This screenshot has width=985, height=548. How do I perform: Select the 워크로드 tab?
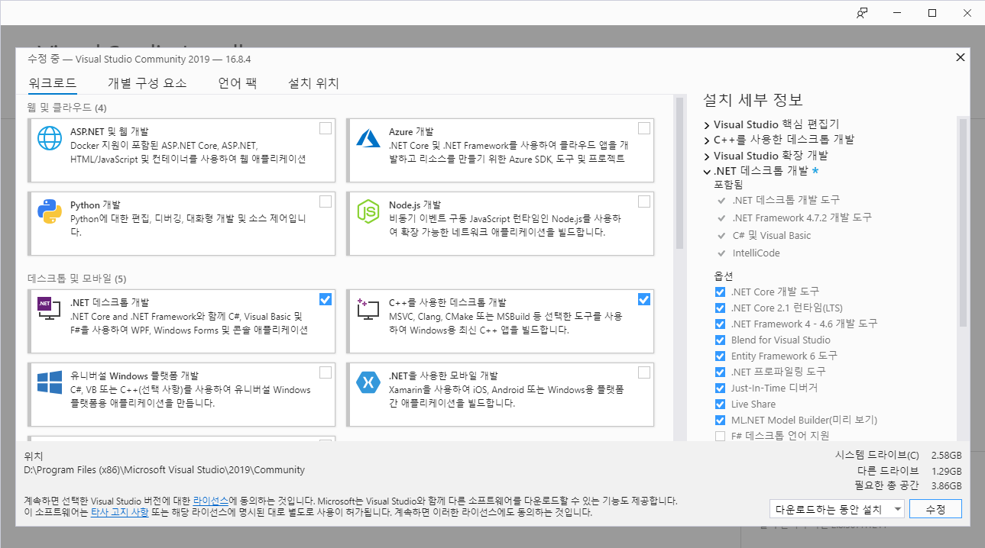click(52, 83)
